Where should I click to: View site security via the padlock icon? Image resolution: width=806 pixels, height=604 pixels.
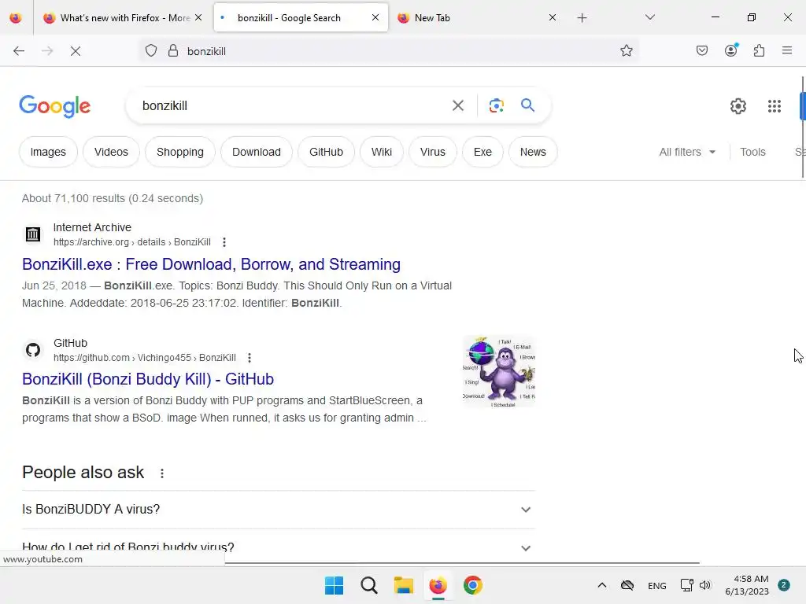(173, 51)
